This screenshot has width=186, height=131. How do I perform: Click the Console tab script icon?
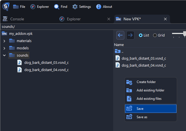(5, 19)
